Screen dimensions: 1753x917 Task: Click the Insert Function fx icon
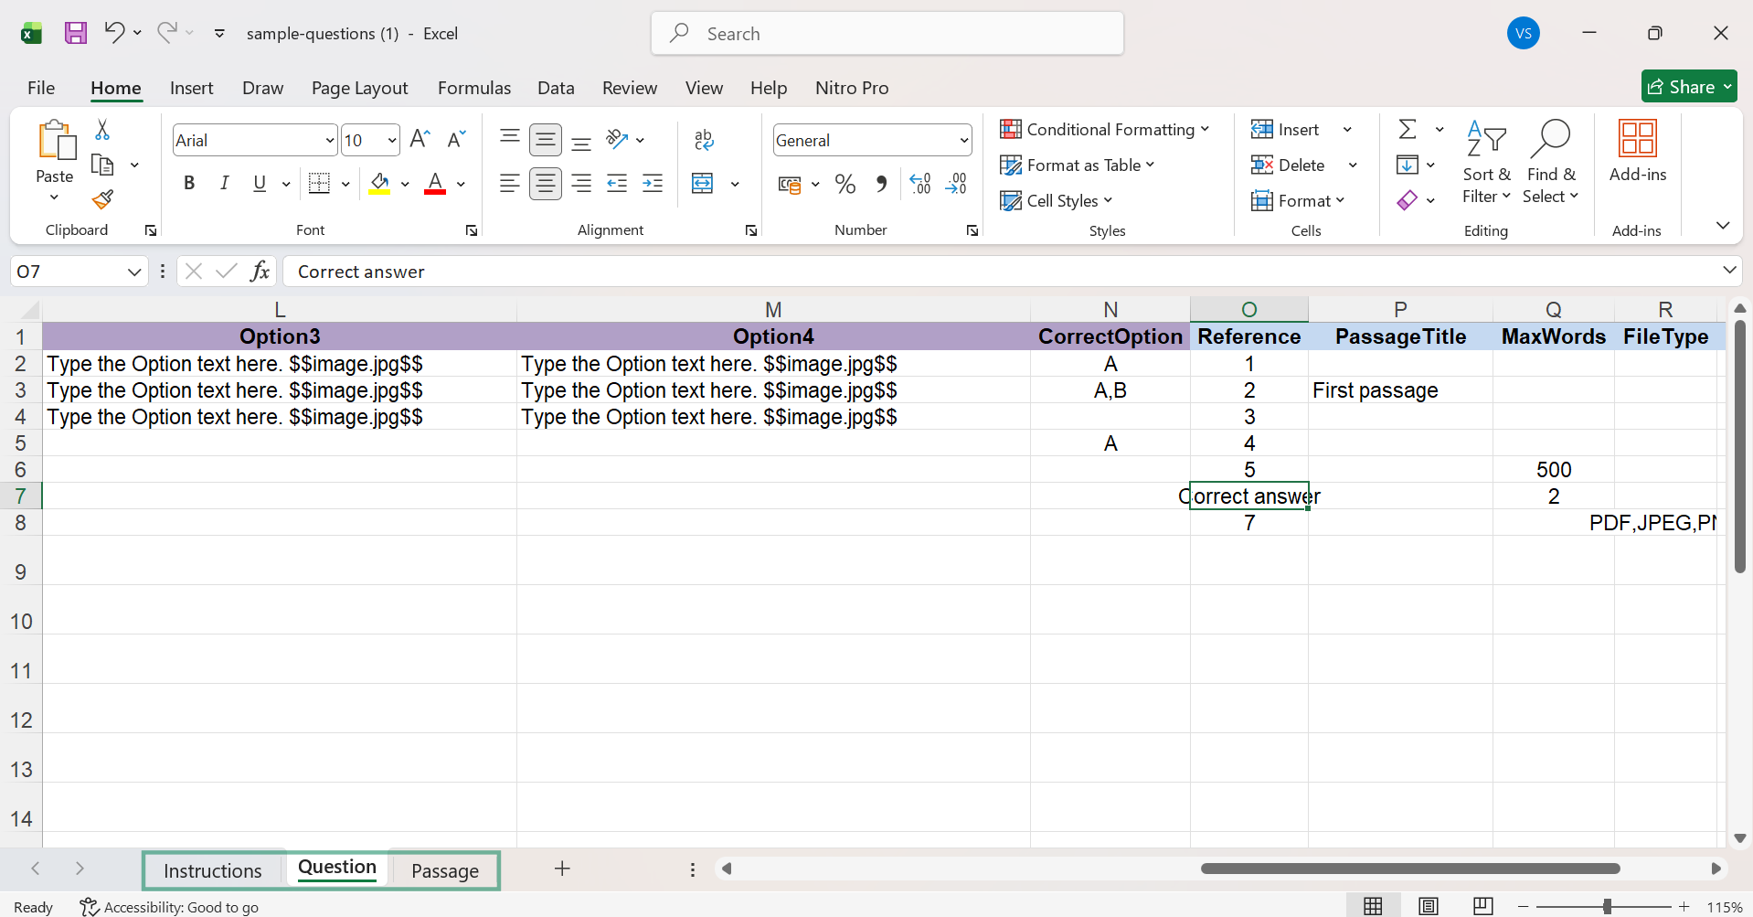(x=260, y=272)
